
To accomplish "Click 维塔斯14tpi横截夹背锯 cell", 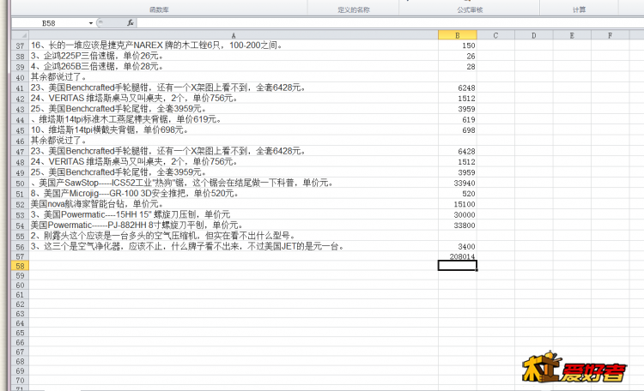I will [234, 130].
